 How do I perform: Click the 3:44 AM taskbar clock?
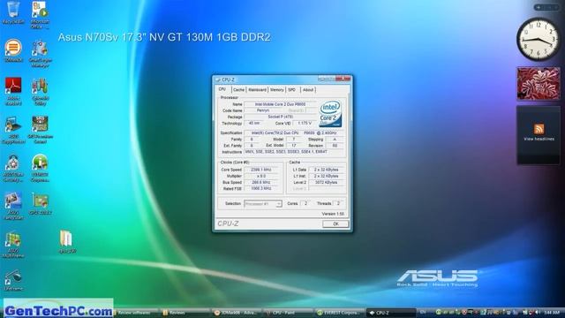[x=551, y=312]
